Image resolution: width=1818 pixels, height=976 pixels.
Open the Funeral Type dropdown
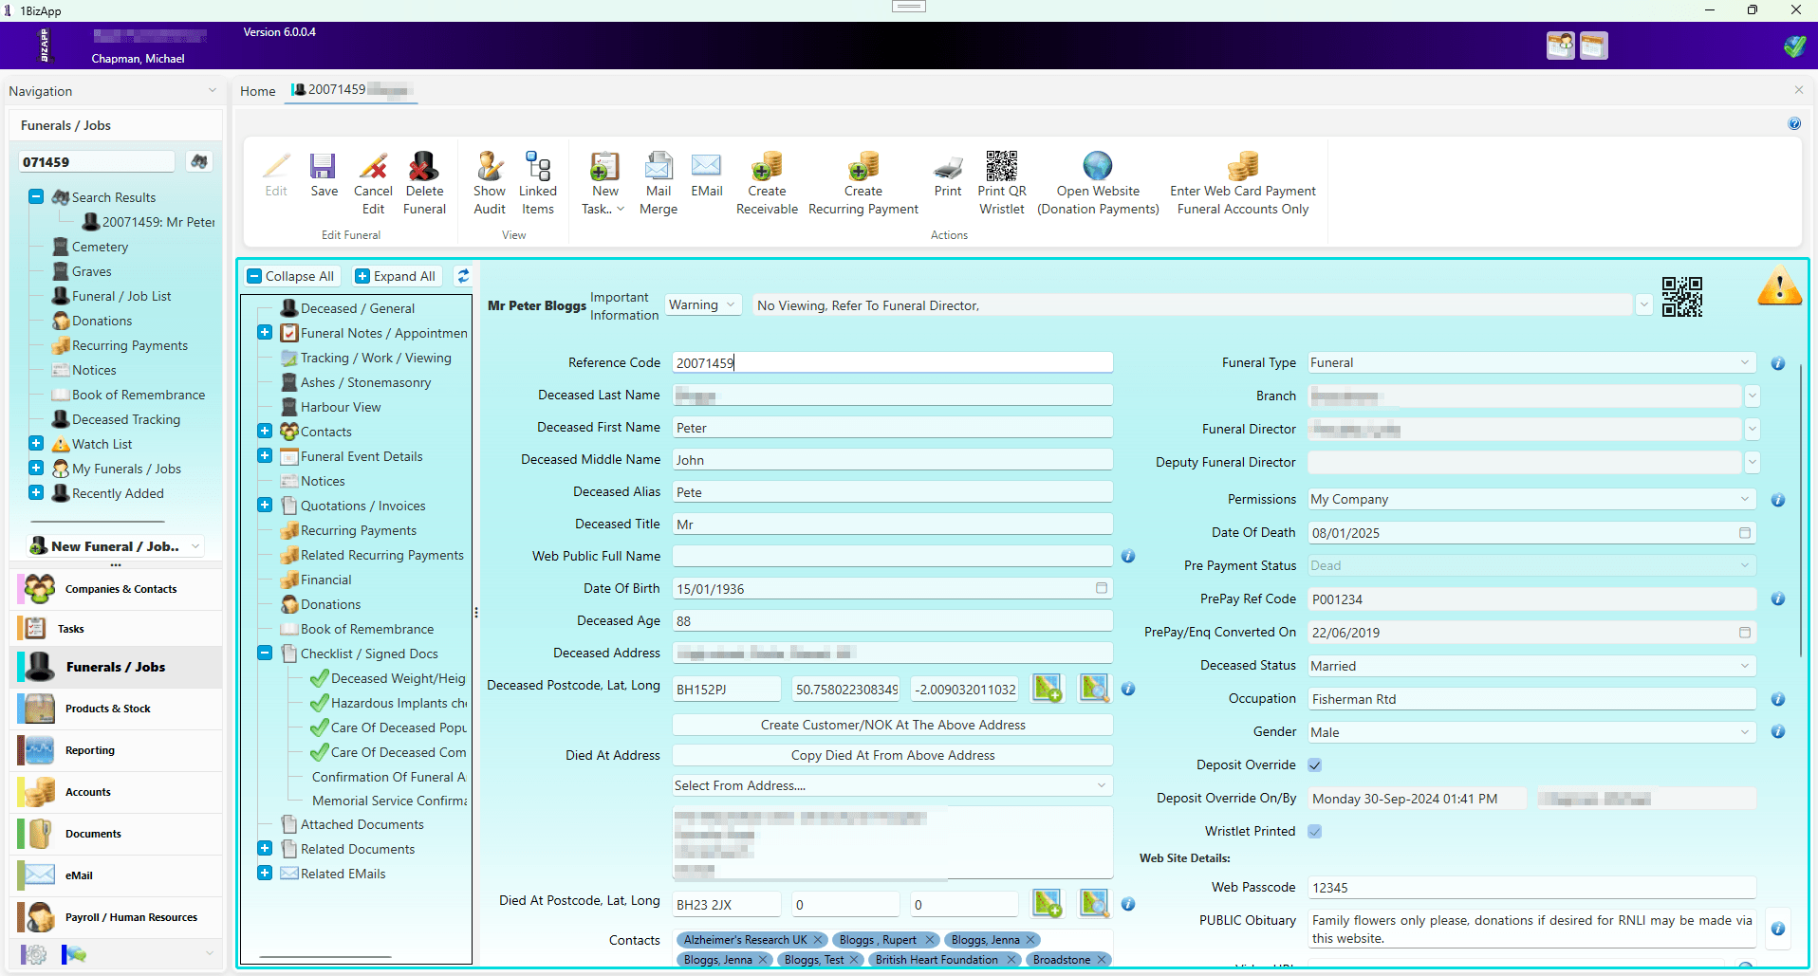coord(1531,362)
